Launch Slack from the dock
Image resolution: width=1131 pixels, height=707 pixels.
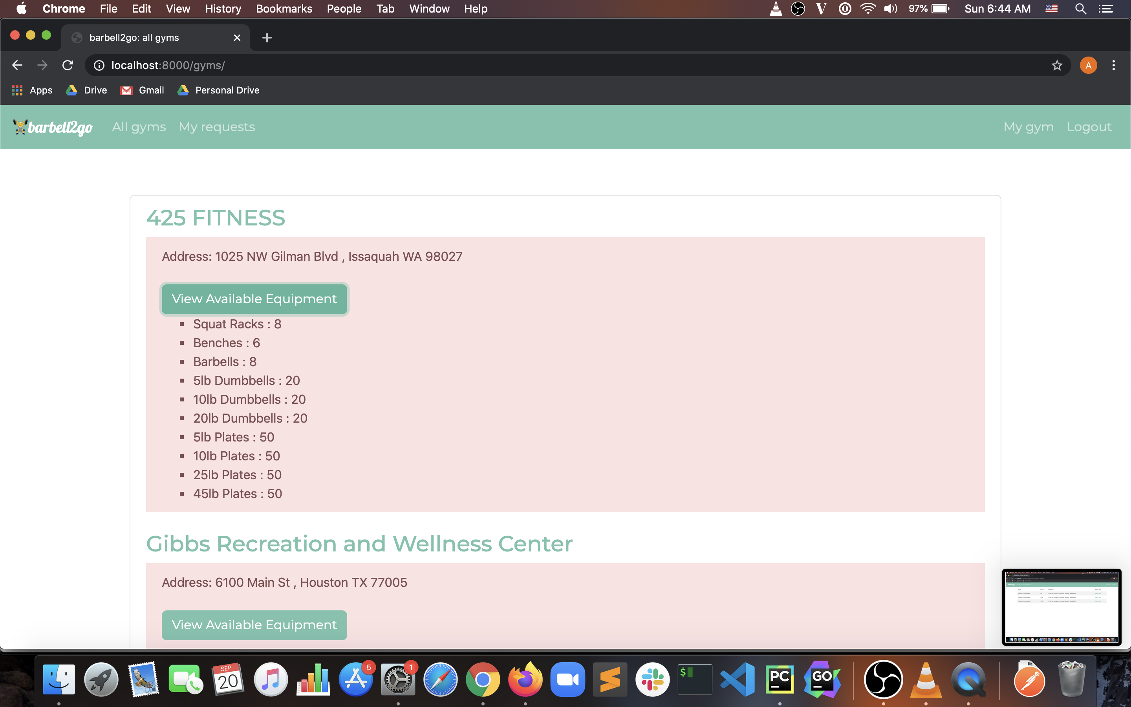(652, 680)
